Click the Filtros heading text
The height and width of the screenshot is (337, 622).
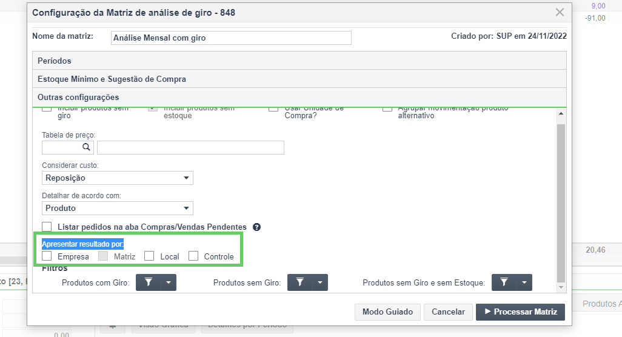point(55,269)
